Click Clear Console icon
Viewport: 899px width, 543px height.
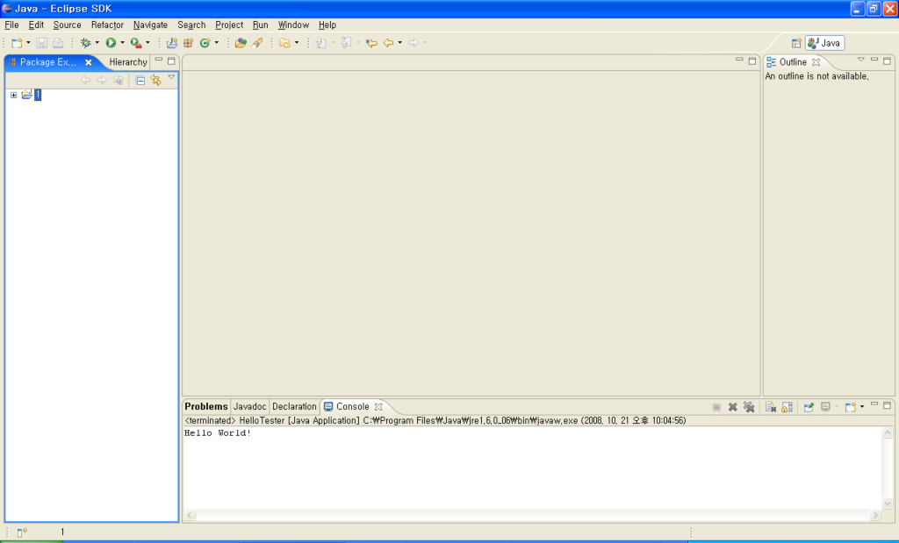[771, 407]
